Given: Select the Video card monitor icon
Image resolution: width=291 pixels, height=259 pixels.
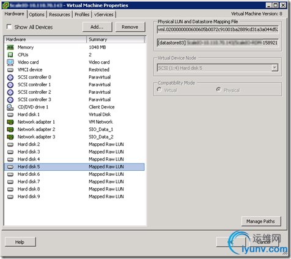Looking at the screenshot, I should [x=10, y=62].
